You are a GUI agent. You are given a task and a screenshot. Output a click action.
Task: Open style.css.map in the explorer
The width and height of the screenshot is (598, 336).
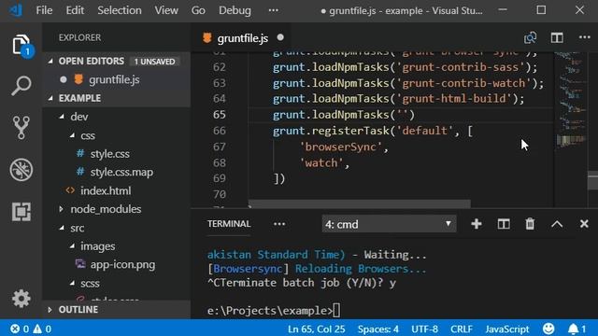click(x=121, y=172)
